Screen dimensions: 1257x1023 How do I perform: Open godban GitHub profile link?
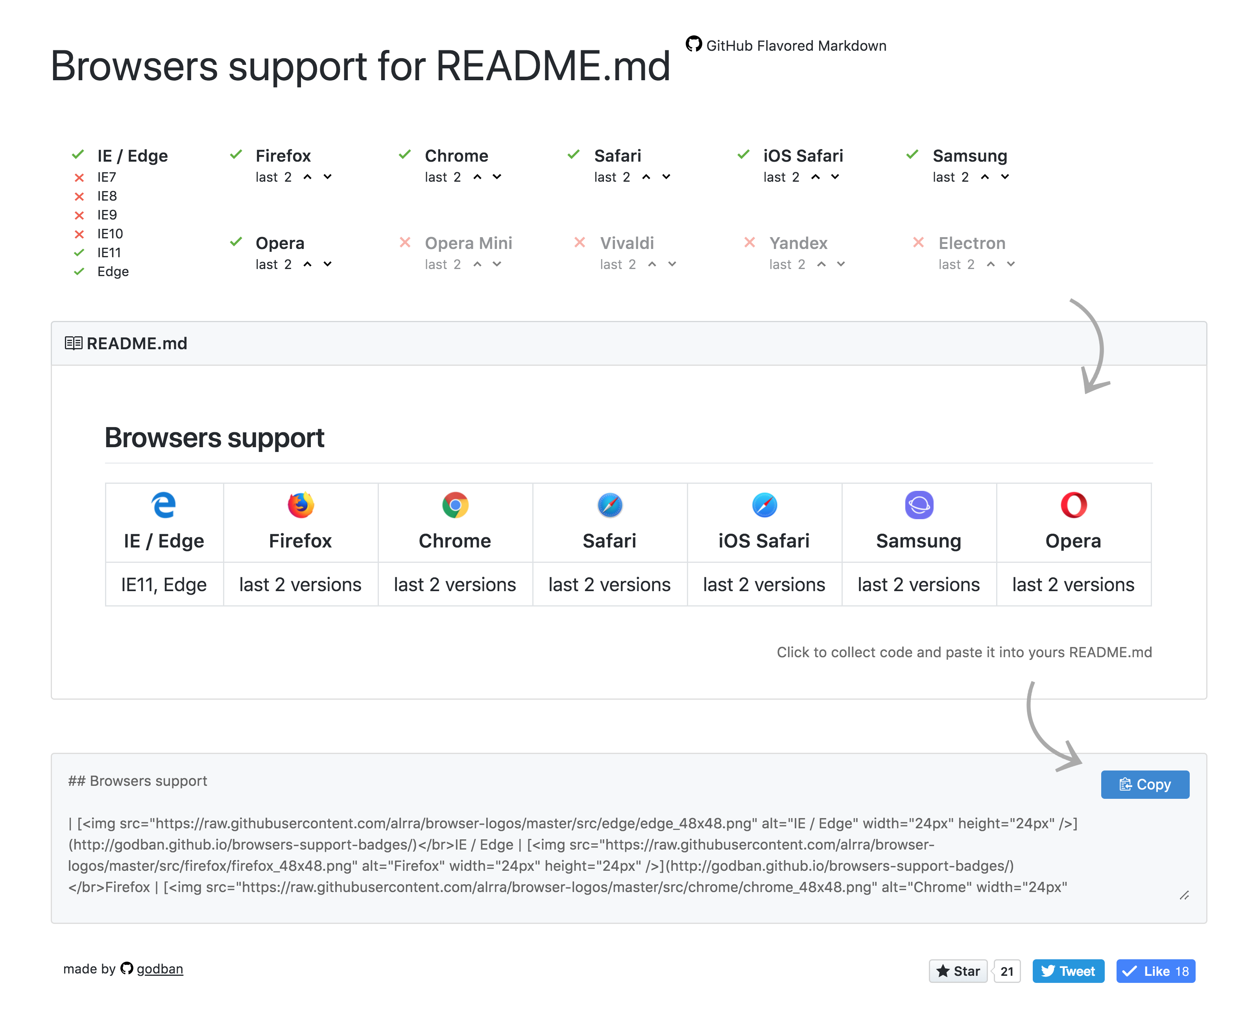coord(160,969)
